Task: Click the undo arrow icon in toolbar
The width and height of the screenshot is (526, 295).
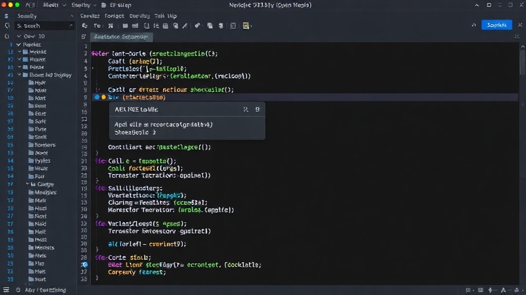Action: point(85,26)
